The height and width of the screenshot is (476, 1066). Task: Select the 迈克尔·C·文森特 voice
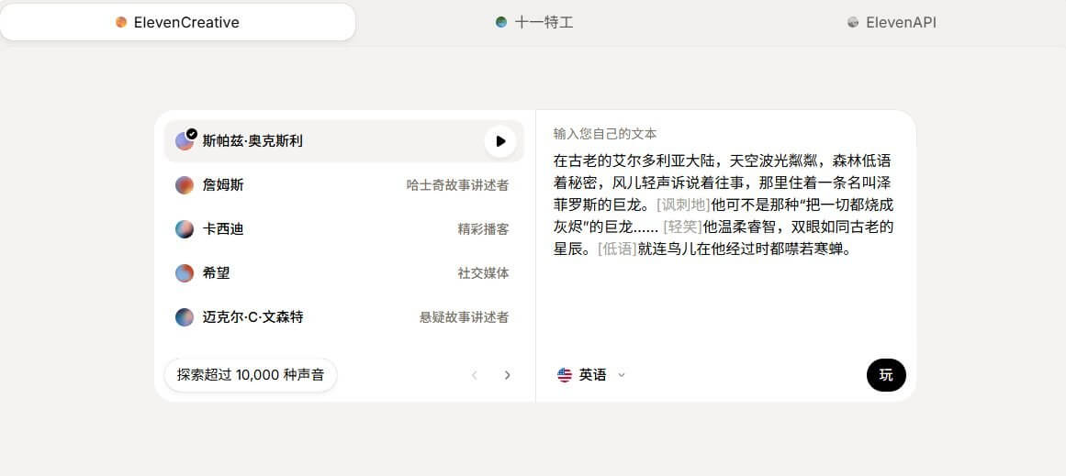[344, 317]
